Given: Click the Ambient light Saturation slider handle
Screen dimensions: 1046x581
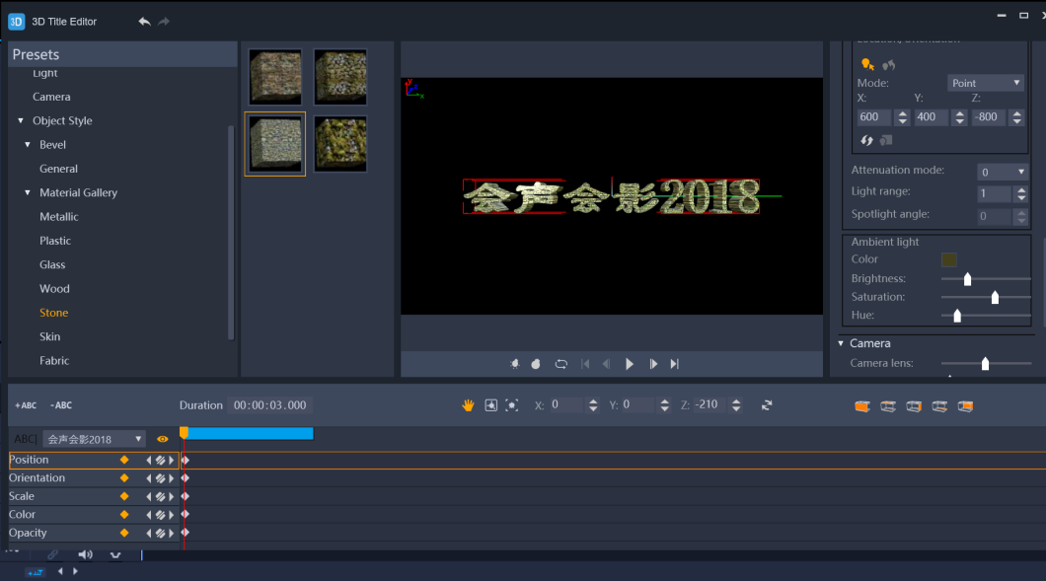Looking at the screenshot, I should (995, 298).
